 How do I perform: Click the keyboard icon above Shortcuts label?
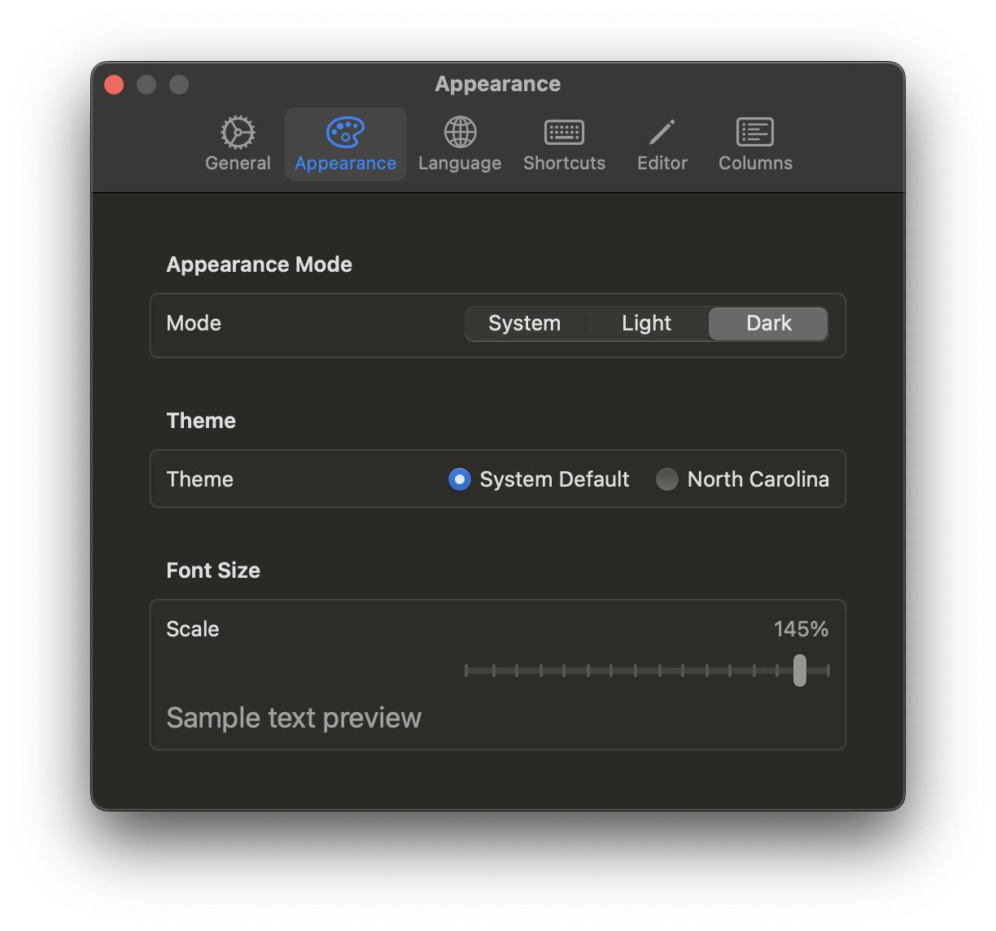564,133
